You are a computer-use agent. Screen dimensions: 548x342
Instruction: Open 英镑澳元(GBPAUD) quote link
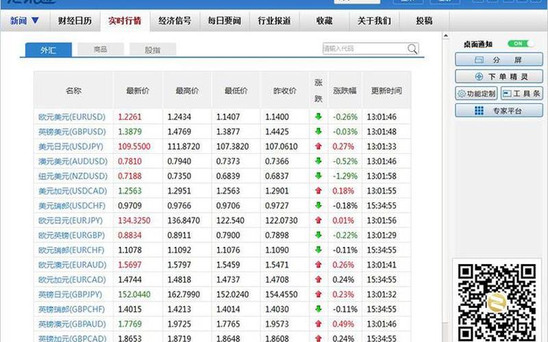[72, 324]
